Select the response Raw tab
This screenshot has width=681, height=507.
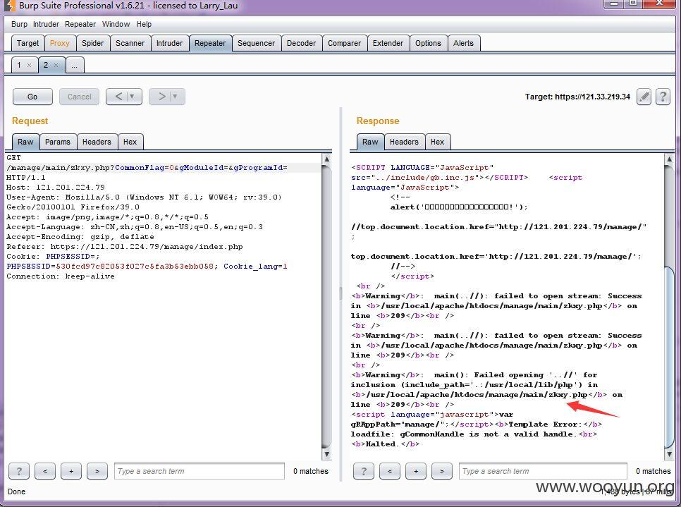point(370,142)
